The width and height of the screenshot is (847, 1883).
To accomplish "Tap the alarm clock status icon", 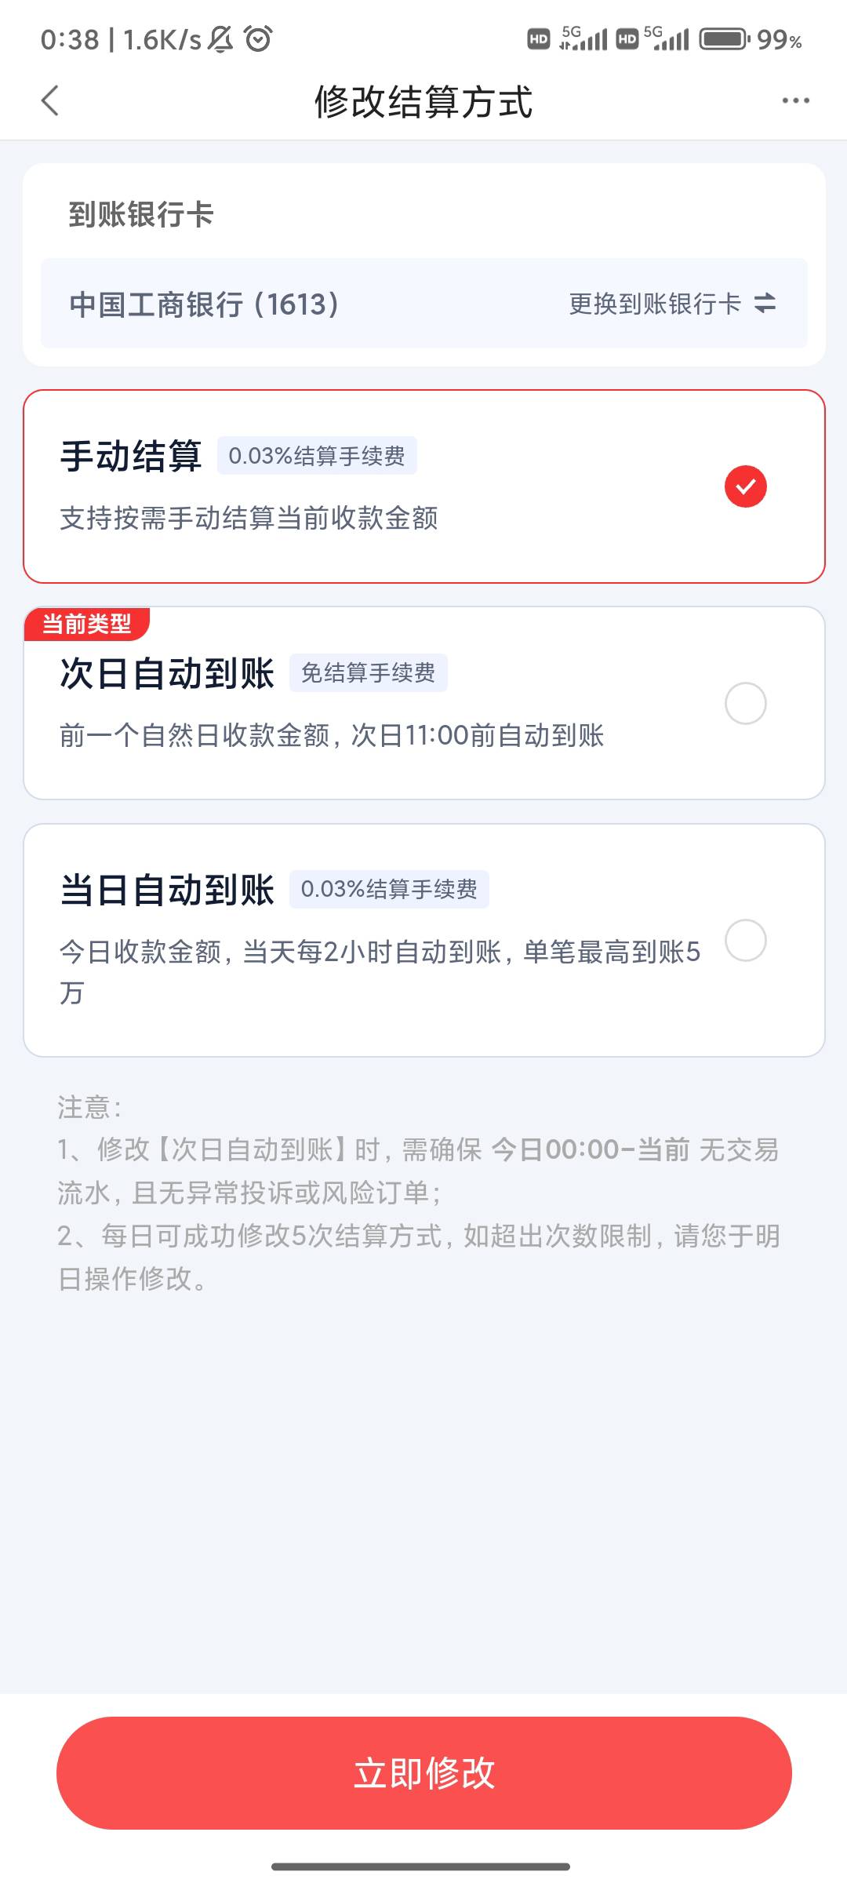I will pos(258,38).
